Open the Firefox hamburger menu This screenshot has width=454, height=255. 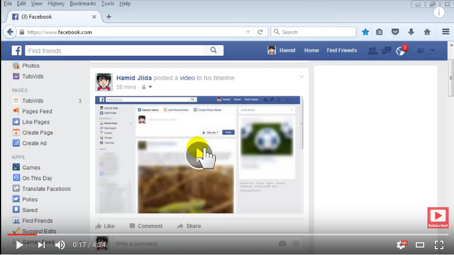pyautogui.click(x=445, y=32)
